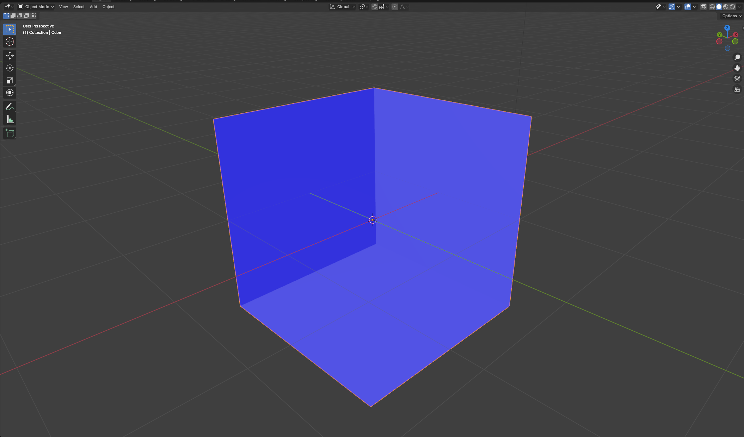Viewport: 744px width, 437px height.
Task: Open the Object Mode dropdown
Action: pos(36,7)
